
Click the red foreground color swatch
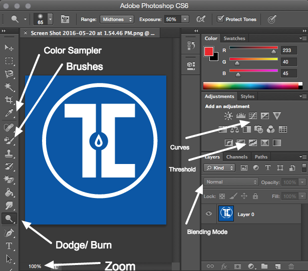tap(208, 51)
